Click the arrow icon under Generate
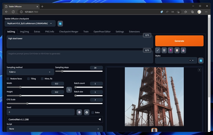213x135 pixels. pyautogui.click(x=158, y=50)
